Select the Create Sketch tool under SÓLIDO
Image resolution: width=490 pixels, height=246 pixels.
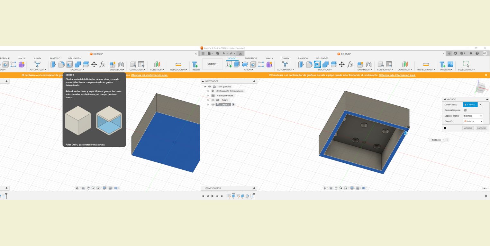(229, 64)
